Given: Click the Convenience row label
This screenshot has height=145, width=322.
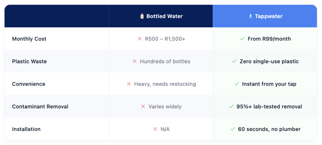Looking at the screenshot, I should [29, 84].
